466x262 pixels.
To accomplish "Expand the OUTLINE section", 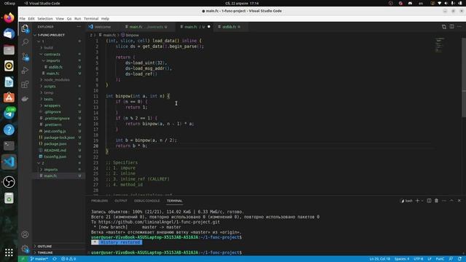I will pos(44,246).
